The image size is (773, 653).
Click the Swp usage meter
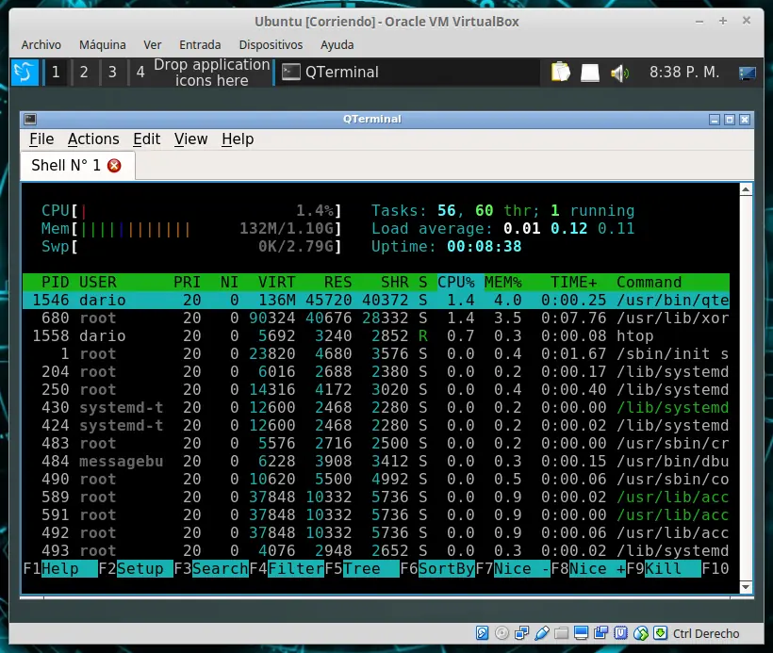click(x=191, y=247)
